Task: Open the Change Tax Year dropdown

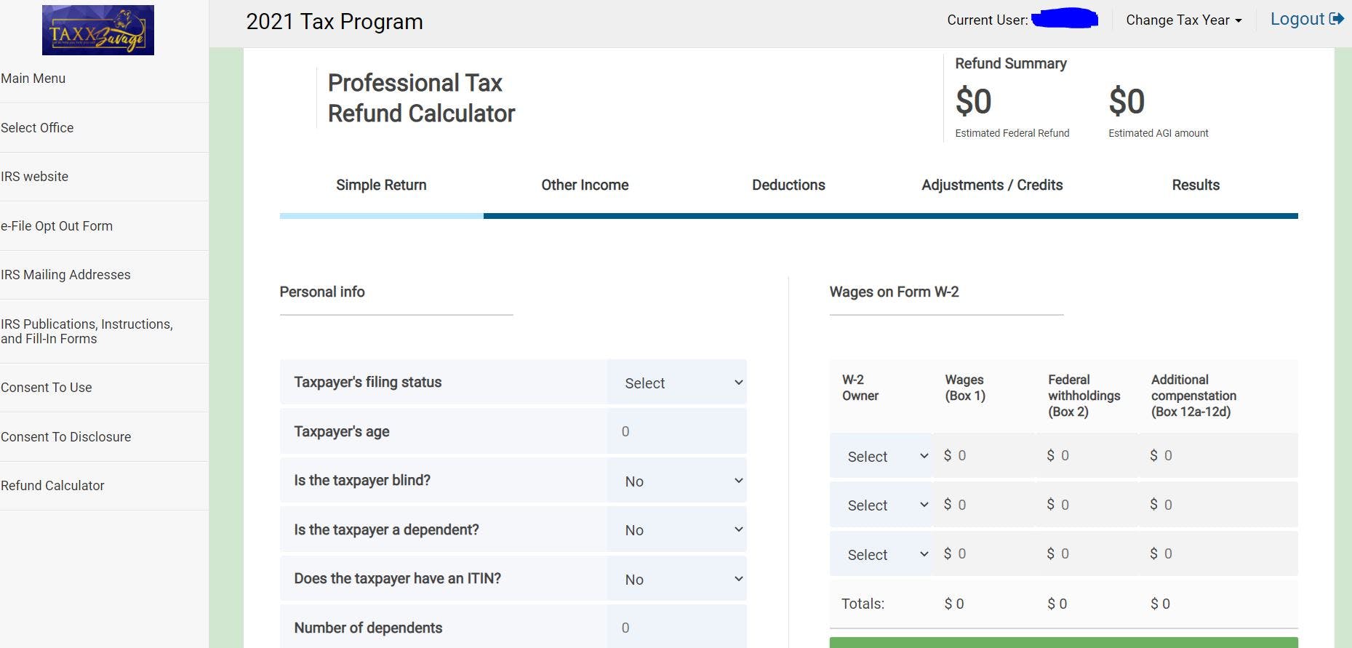Action: click(x=1183, y=20)
